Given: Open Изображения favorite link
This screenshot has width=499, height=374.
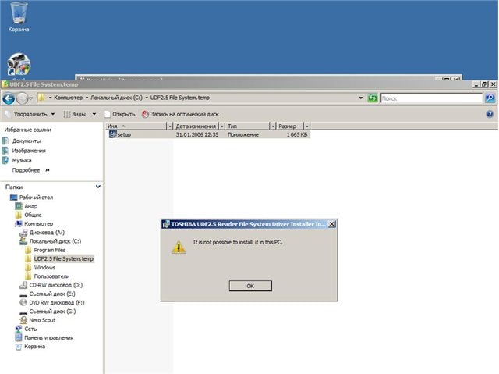Looking at the screenshot, I should tap(24, 151).
